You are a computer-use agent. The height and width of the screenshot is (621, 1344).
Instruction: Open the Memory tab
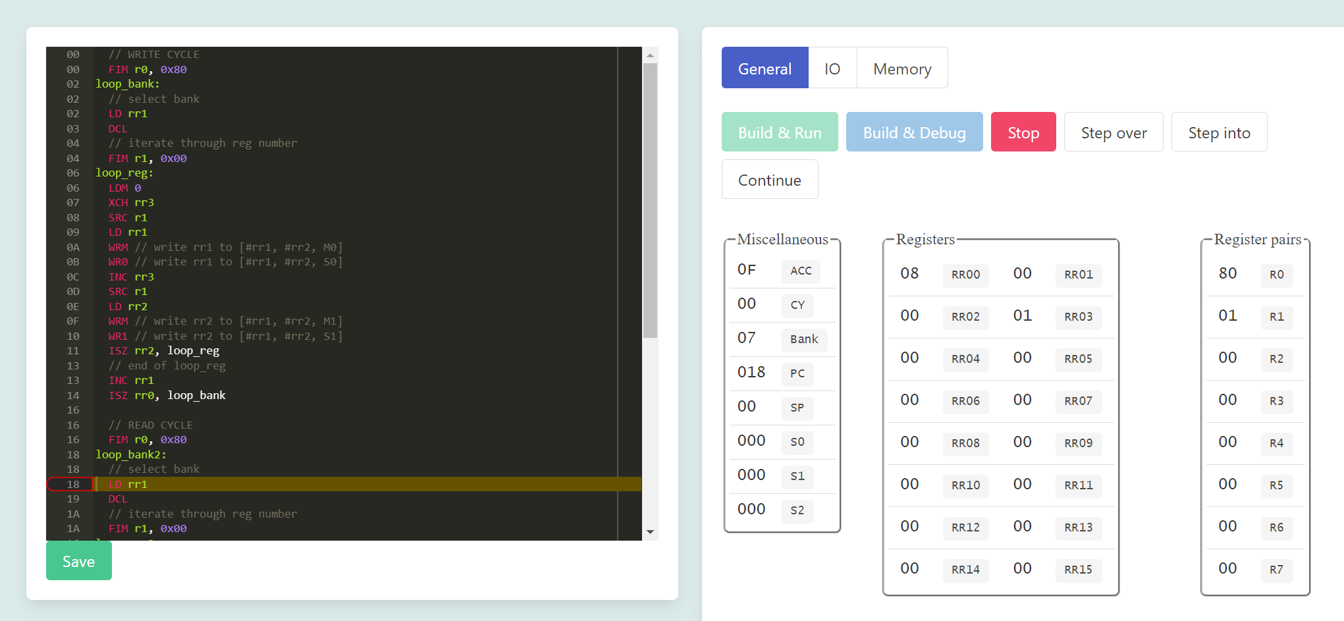[x=902, y=68]
